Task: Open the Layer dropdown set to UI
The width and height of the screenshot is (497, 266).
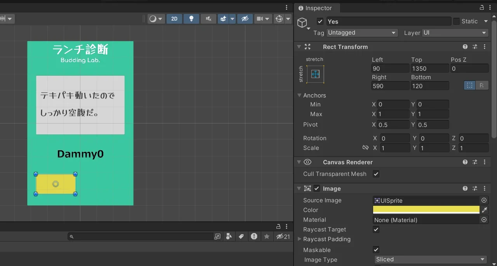Action: [x=455, y=33]
